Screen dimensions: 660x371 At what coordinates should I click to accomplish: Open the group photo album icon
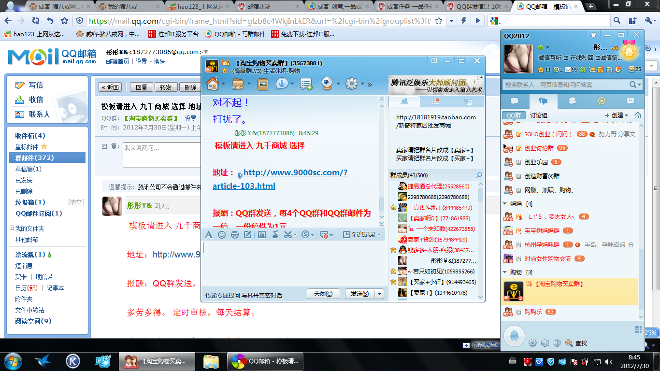262,84
